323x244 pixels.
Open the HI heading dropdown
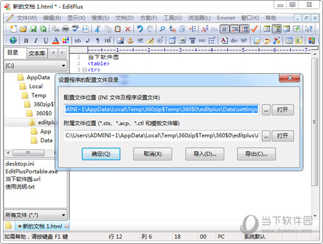[107, 41]
